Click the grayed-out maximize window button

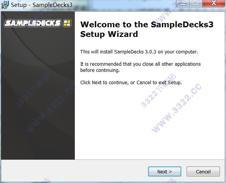tap(196, 3)
